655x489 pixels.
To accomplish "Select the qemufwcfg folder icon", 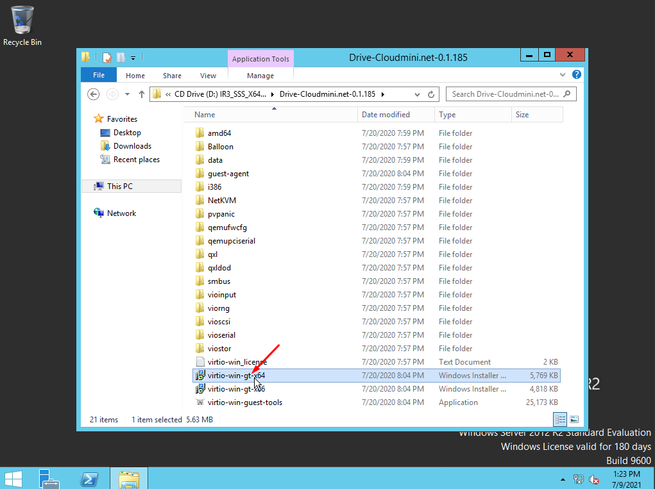I will [200, 228].
